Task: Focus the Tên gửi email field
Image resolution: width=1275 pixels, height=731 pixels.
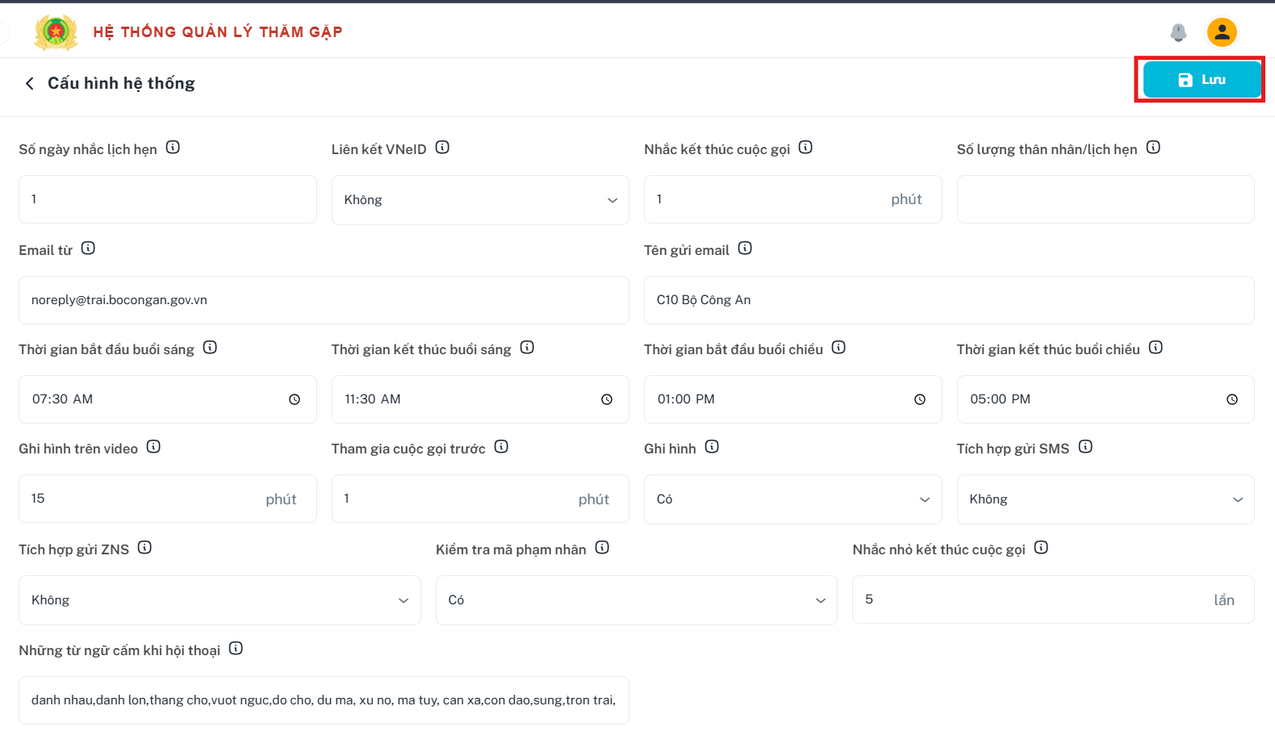Action: pos(949,300)
